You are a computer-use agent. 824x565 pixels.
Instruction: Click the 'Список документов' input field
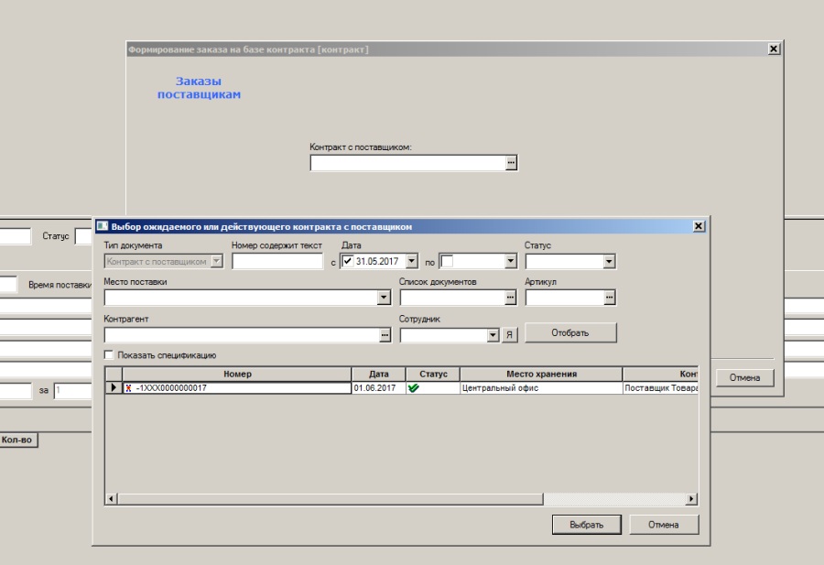point(452,298)
